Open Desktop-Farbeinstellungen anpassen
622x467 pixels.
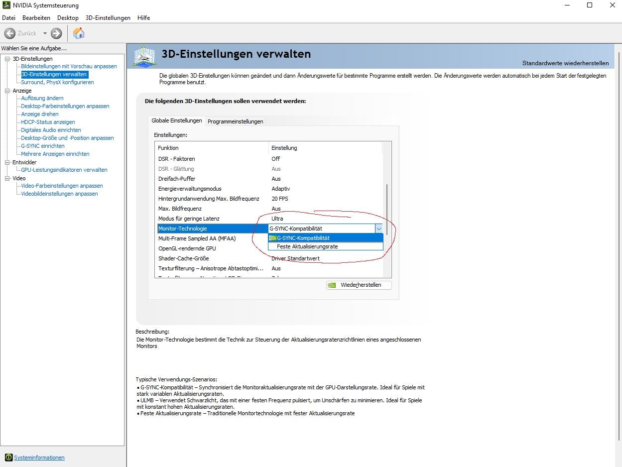(x=65, y=106)
